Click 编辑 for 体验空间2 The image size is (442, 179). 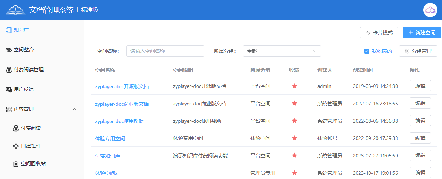coord(420,173)
